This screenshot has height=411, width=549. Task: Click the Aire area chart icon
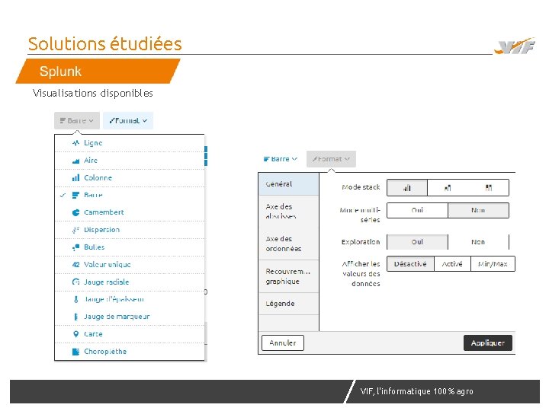pyautogui.click(x=75, y=161)
